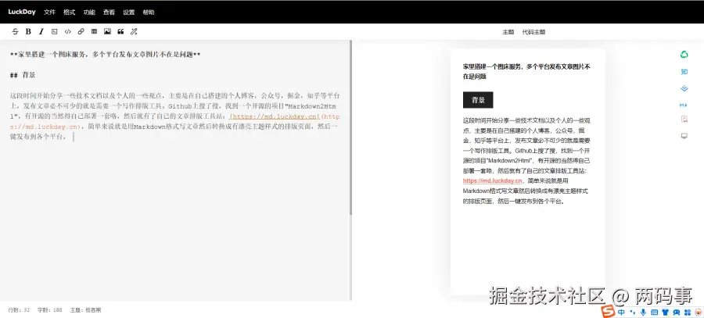704x318 pixels.
Task: Insert inline code using the boxed icon
Action: click(54, 31)
